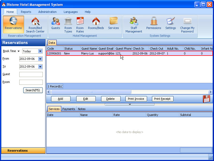This screenshot has width=214, height=161.
Task: Click the Guest filter input field
Action: (31, 75)
